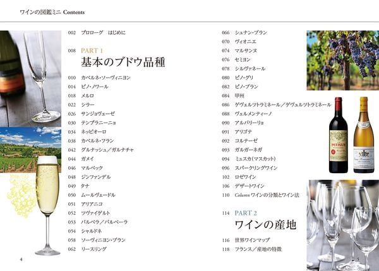Select the 'リースリング' entry at 062

click(87, 249)
